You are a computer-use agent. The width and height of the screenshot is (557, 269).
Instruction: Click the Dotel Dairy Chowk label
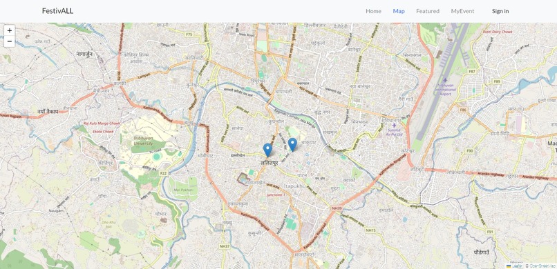(x=498, y=32)
